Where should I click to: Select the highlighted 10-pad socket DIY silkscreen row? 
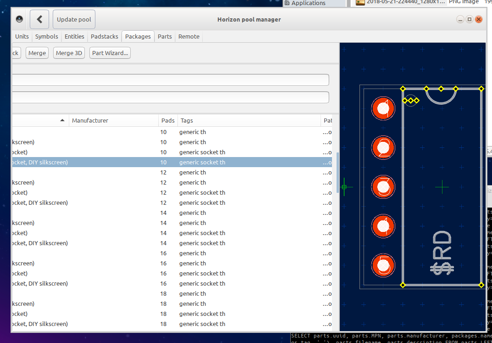172,163
